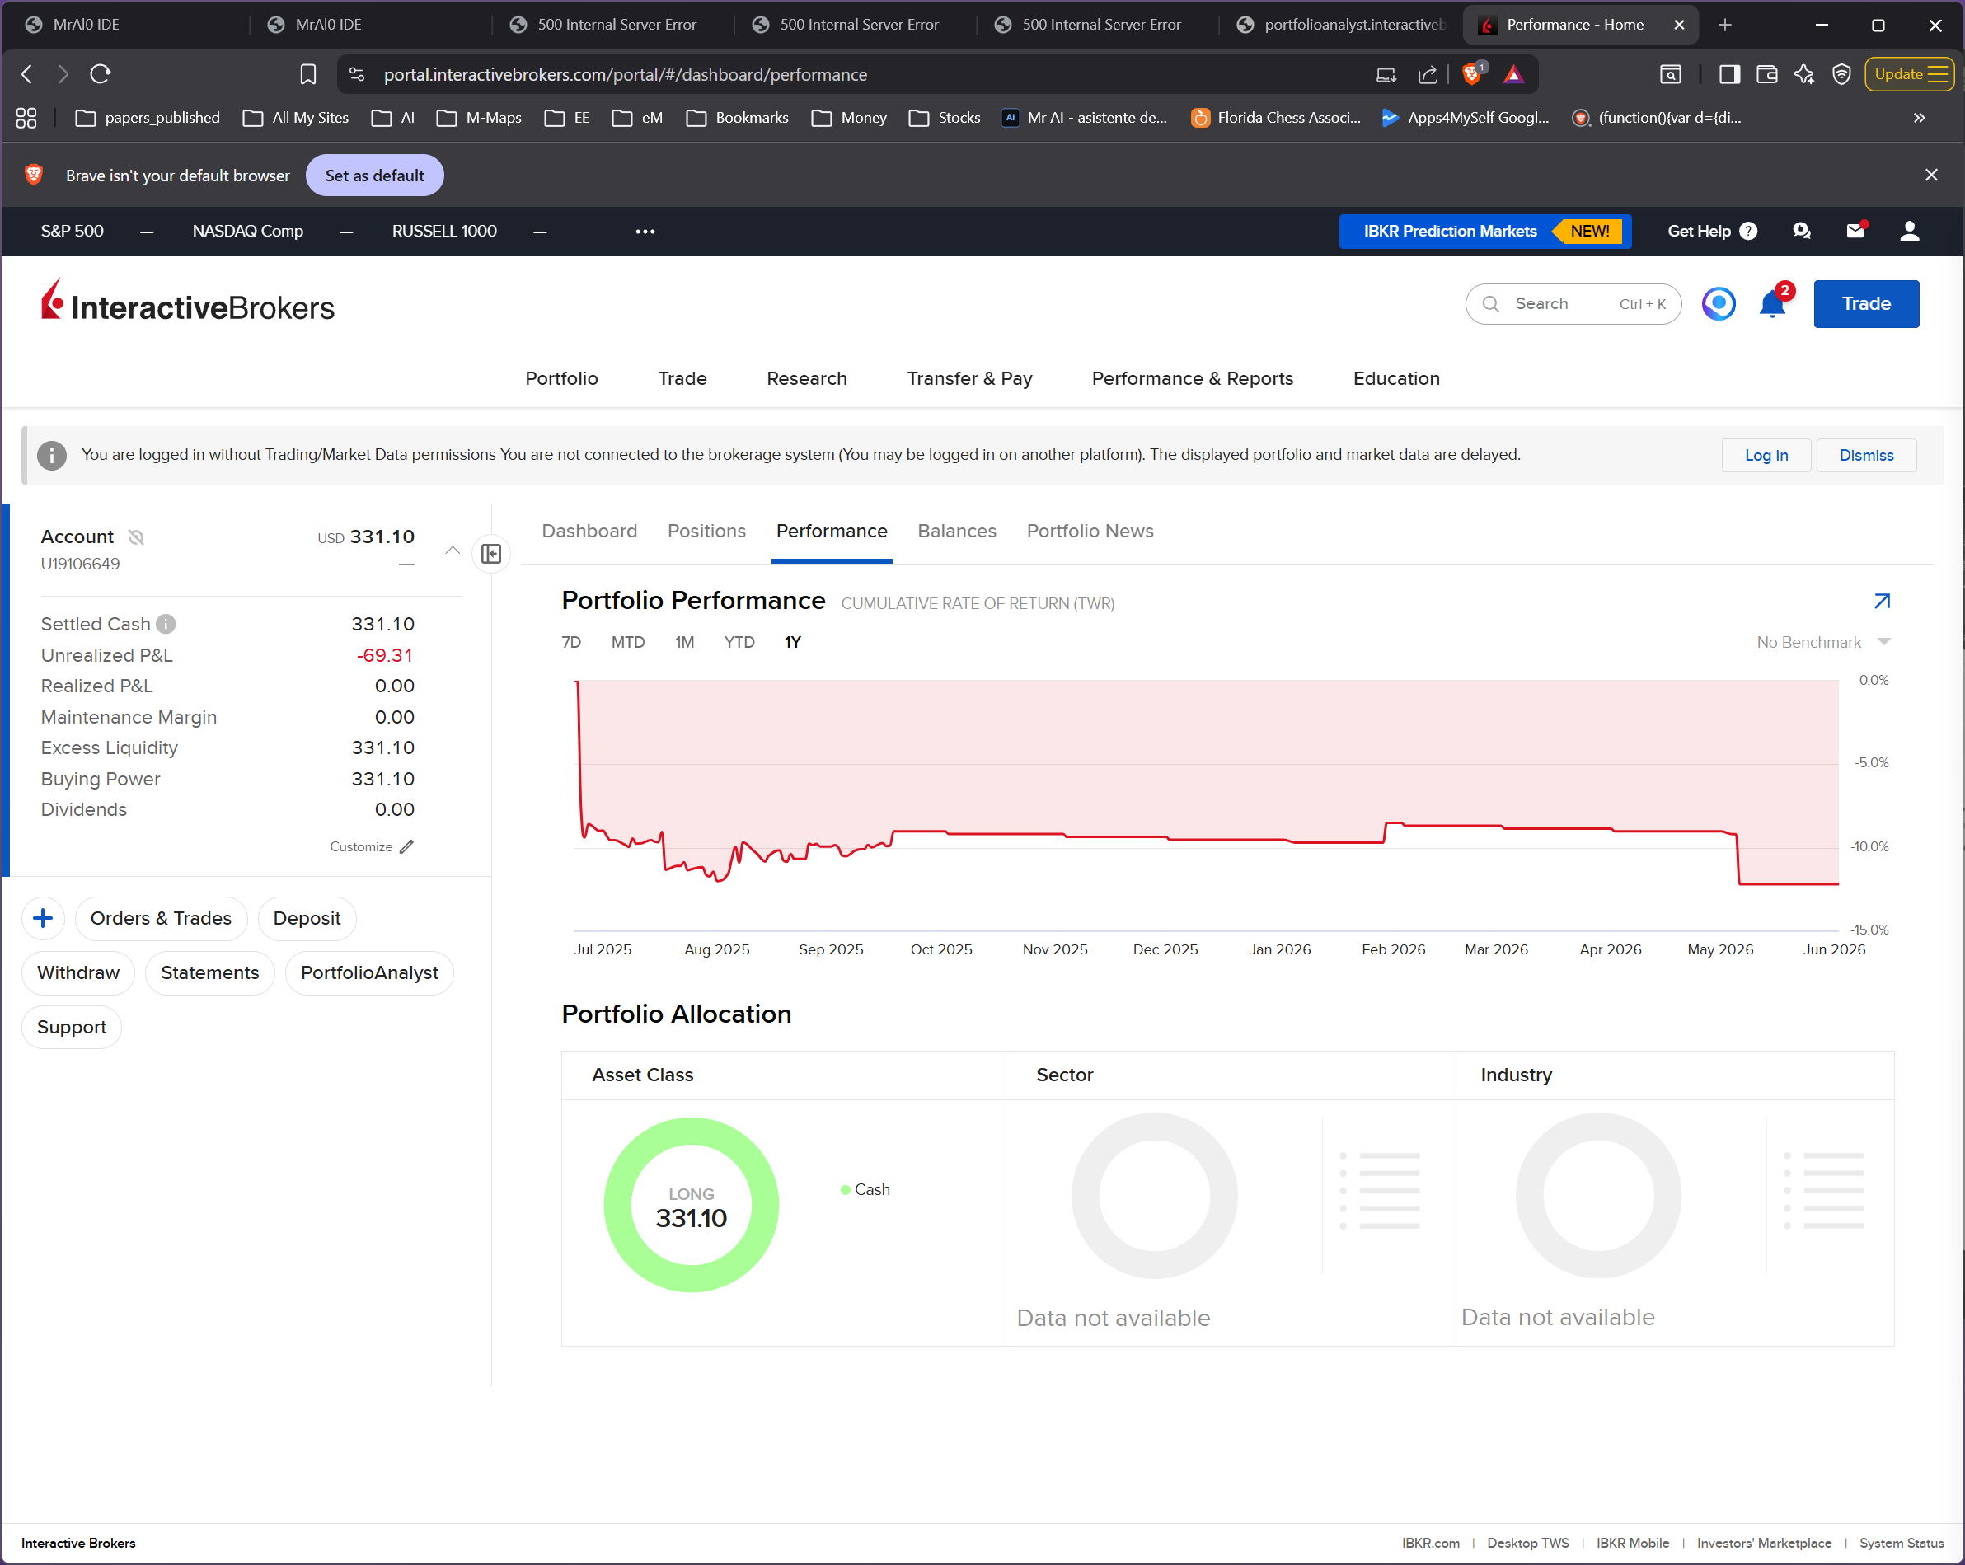
Task: Collapse the account sidebar panel icon
Action: (x=491, y=553)
